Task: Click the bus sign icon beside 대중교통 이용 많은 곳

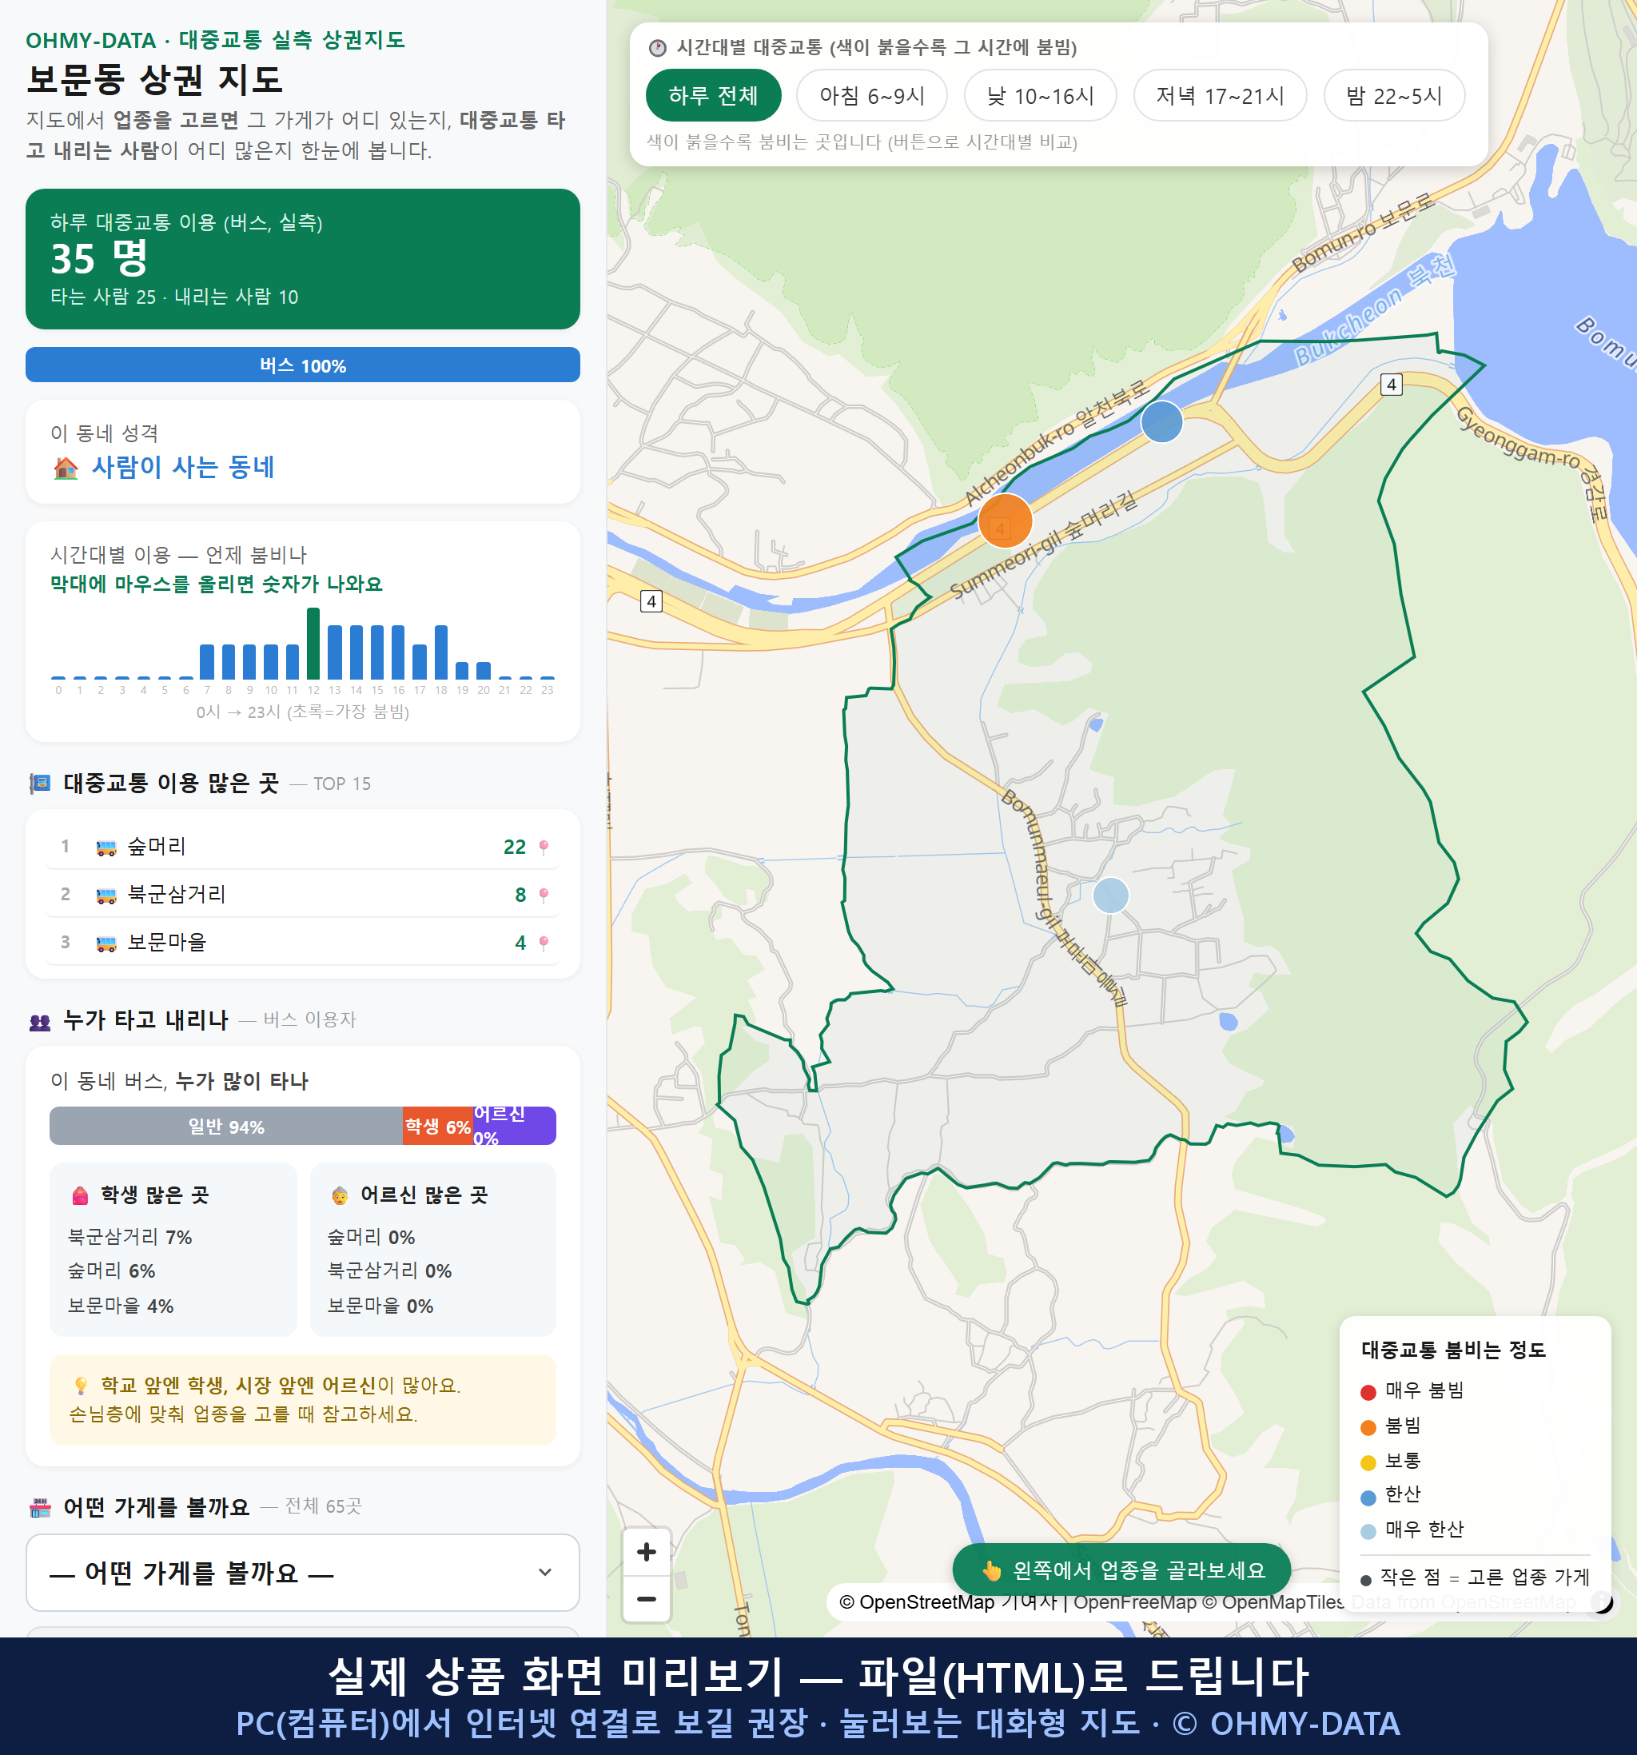Action: [x=40, y=783]
